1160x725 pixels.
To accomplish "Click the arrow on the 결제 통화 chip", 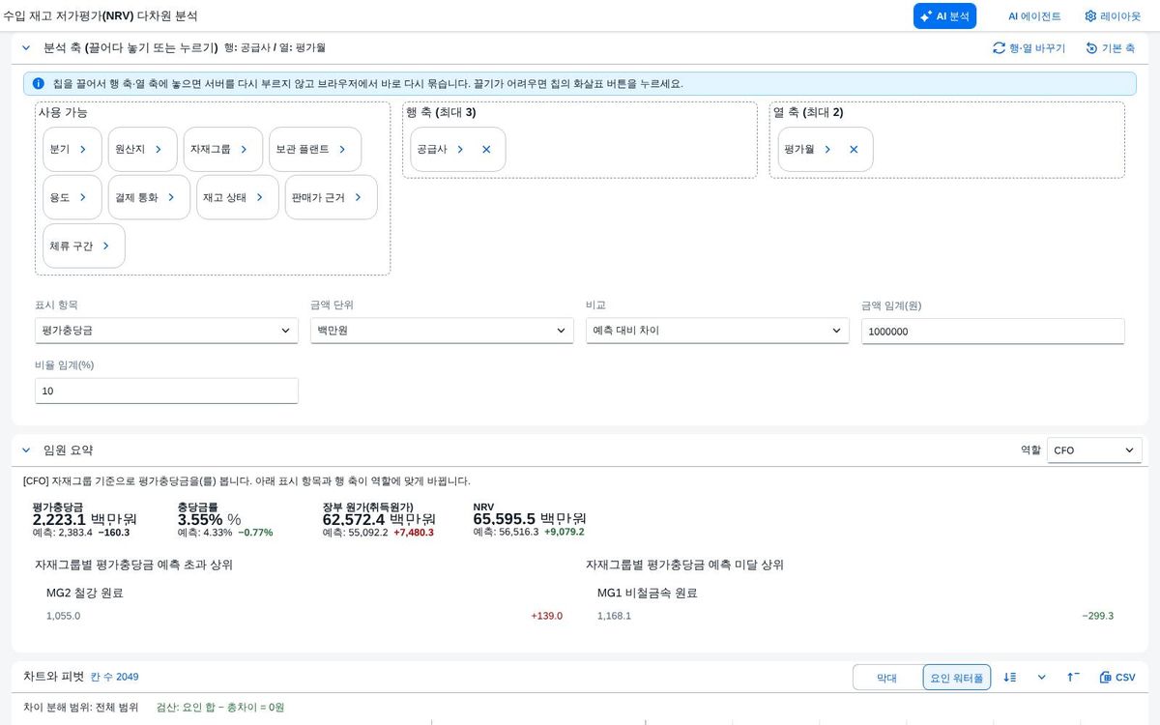I will click(x=171, y=197).
